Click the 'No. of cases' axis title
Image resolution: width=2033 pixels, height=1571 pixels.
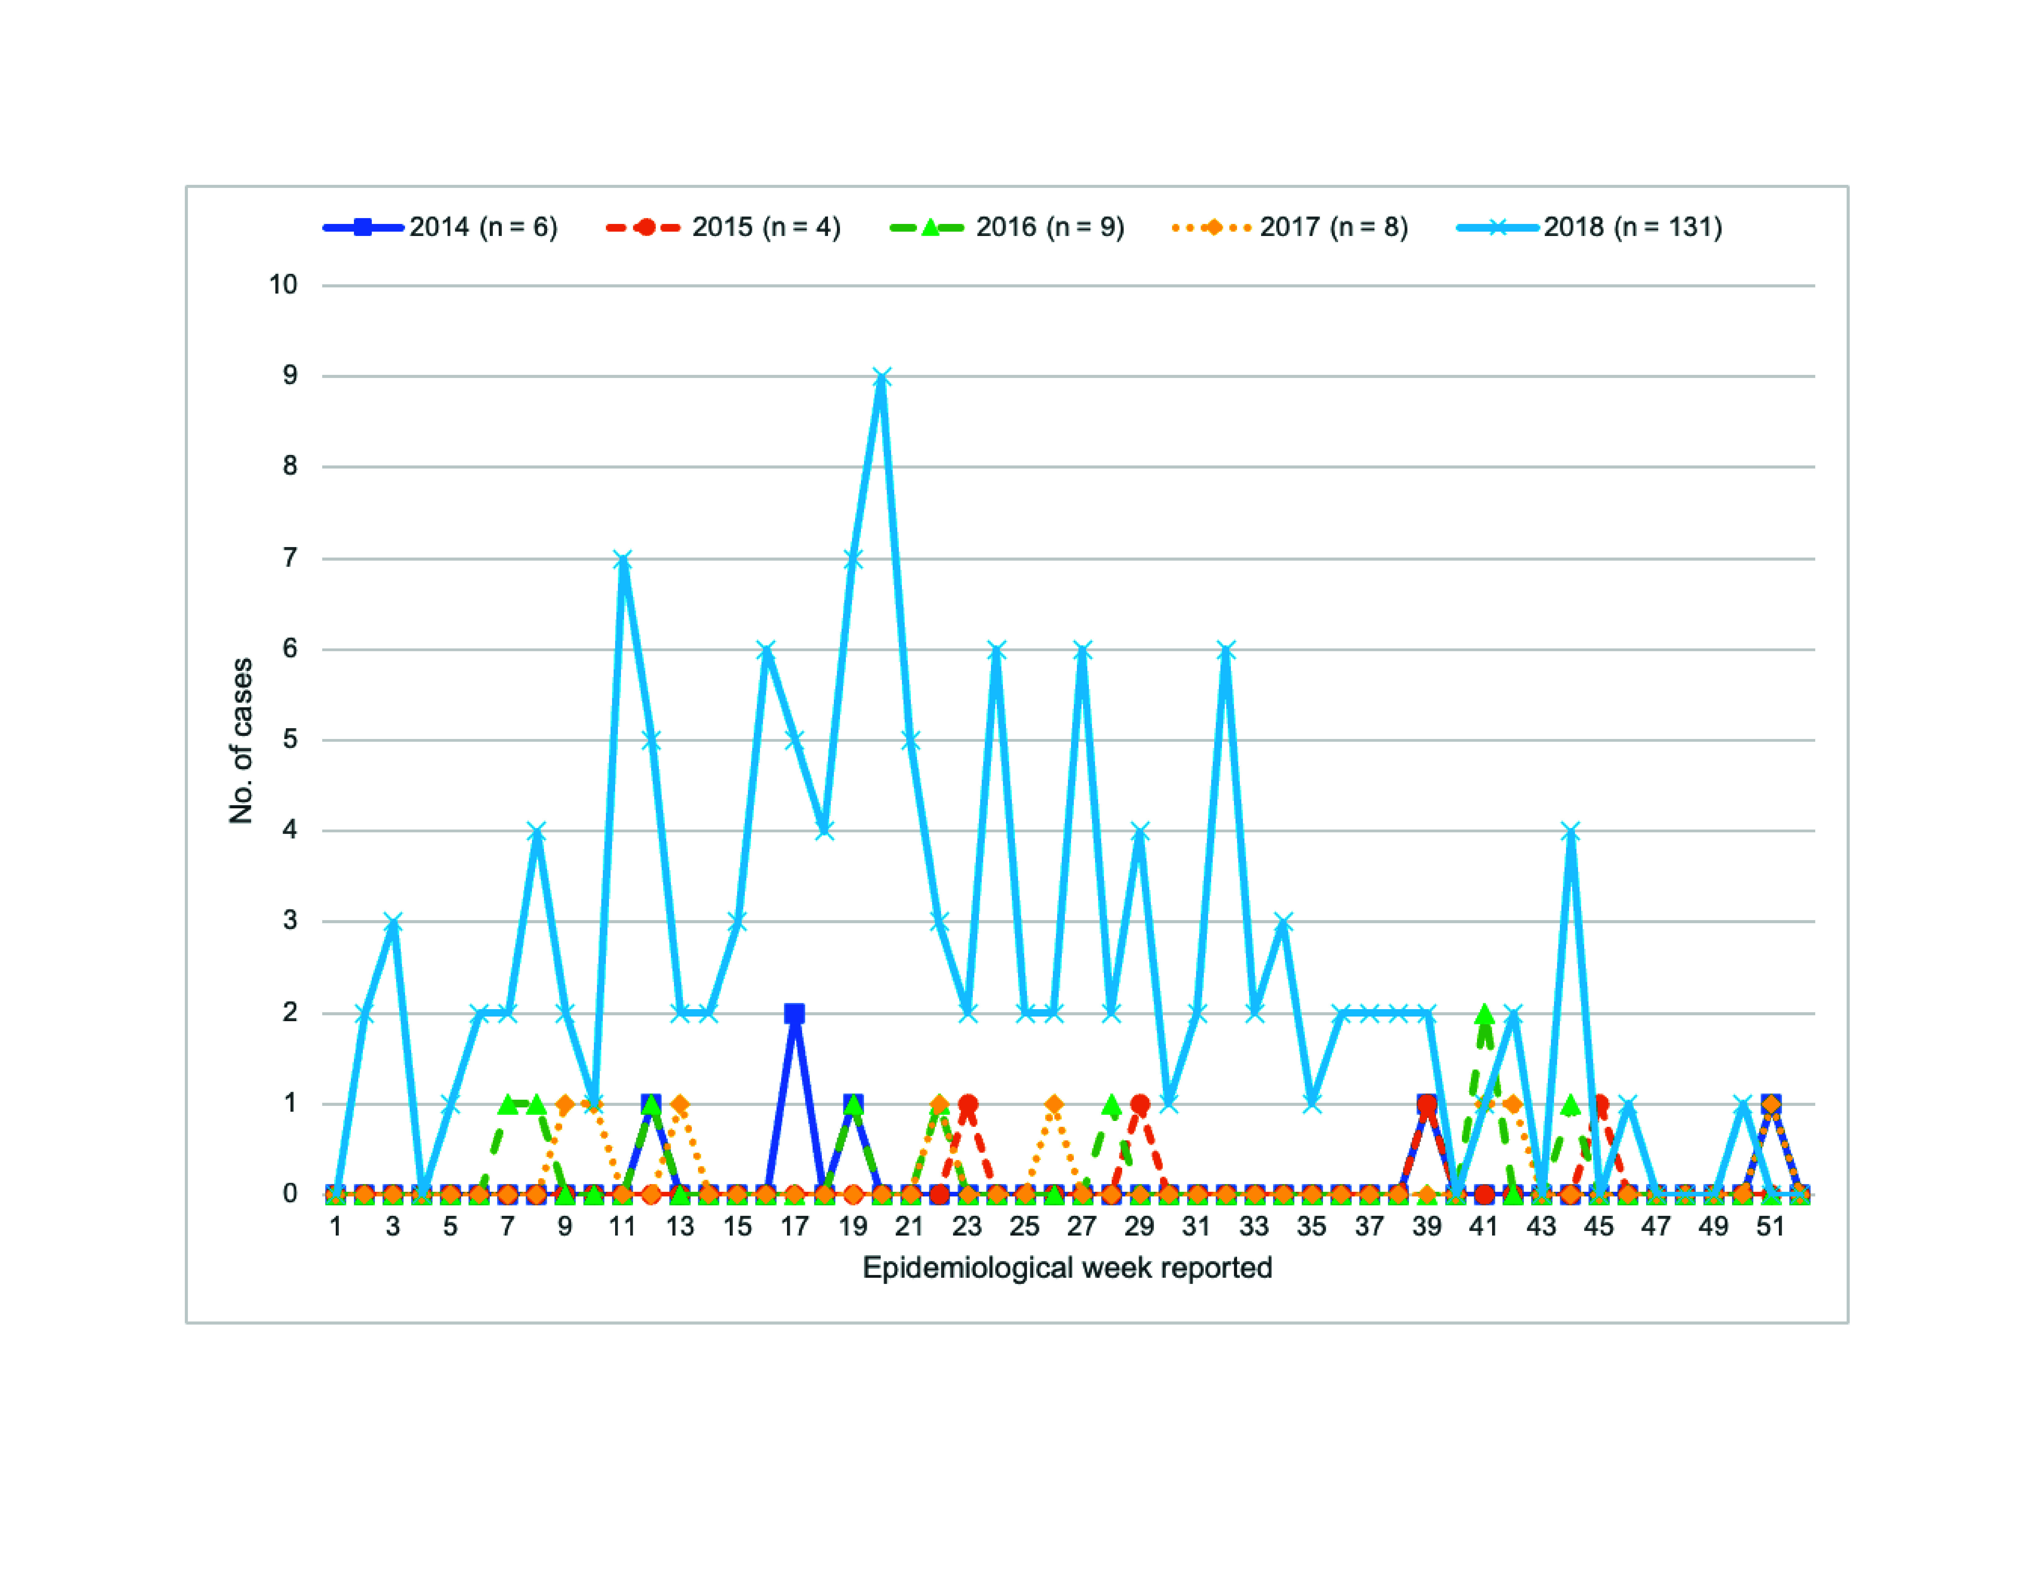[241, 741]
